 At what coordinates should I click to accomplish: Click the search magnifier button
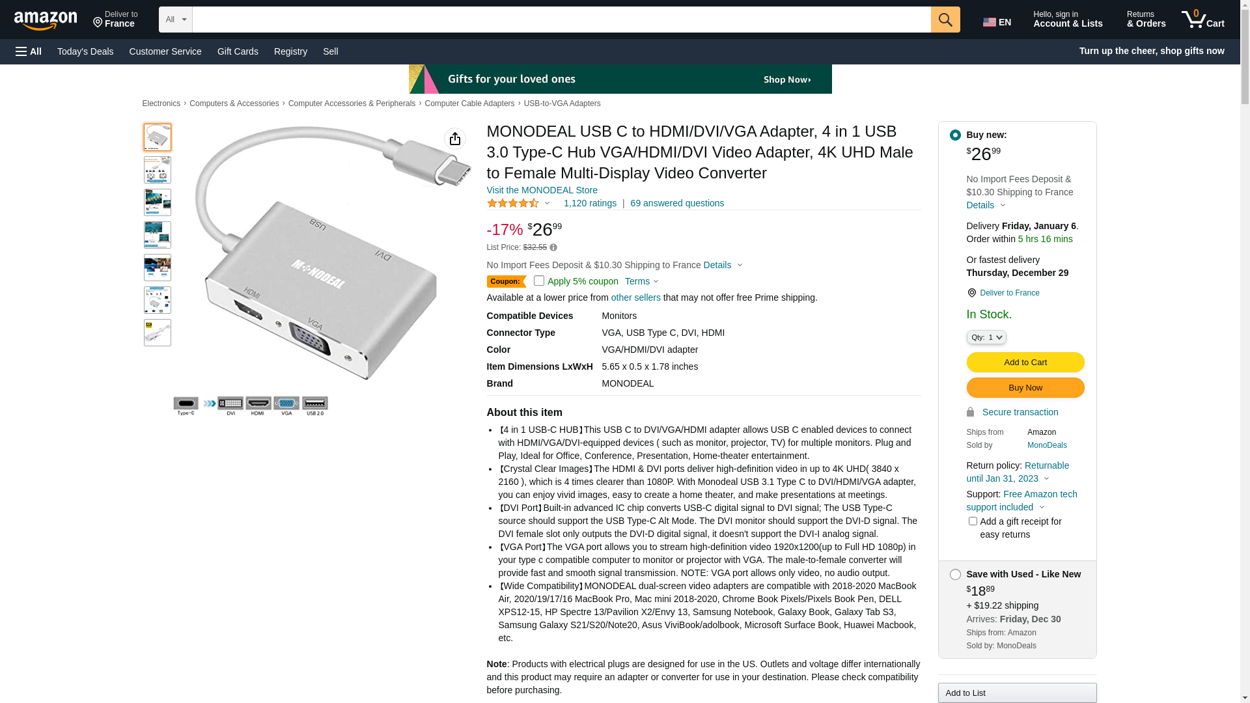pos(945,20)
